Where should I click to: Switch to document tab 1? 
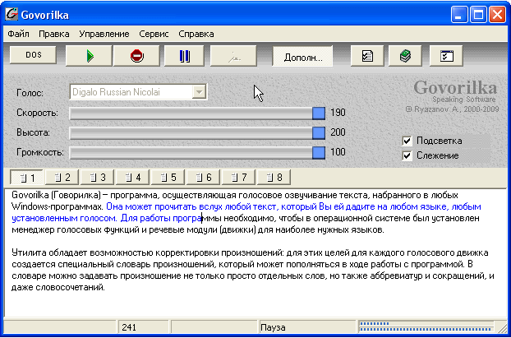[27, 178]
